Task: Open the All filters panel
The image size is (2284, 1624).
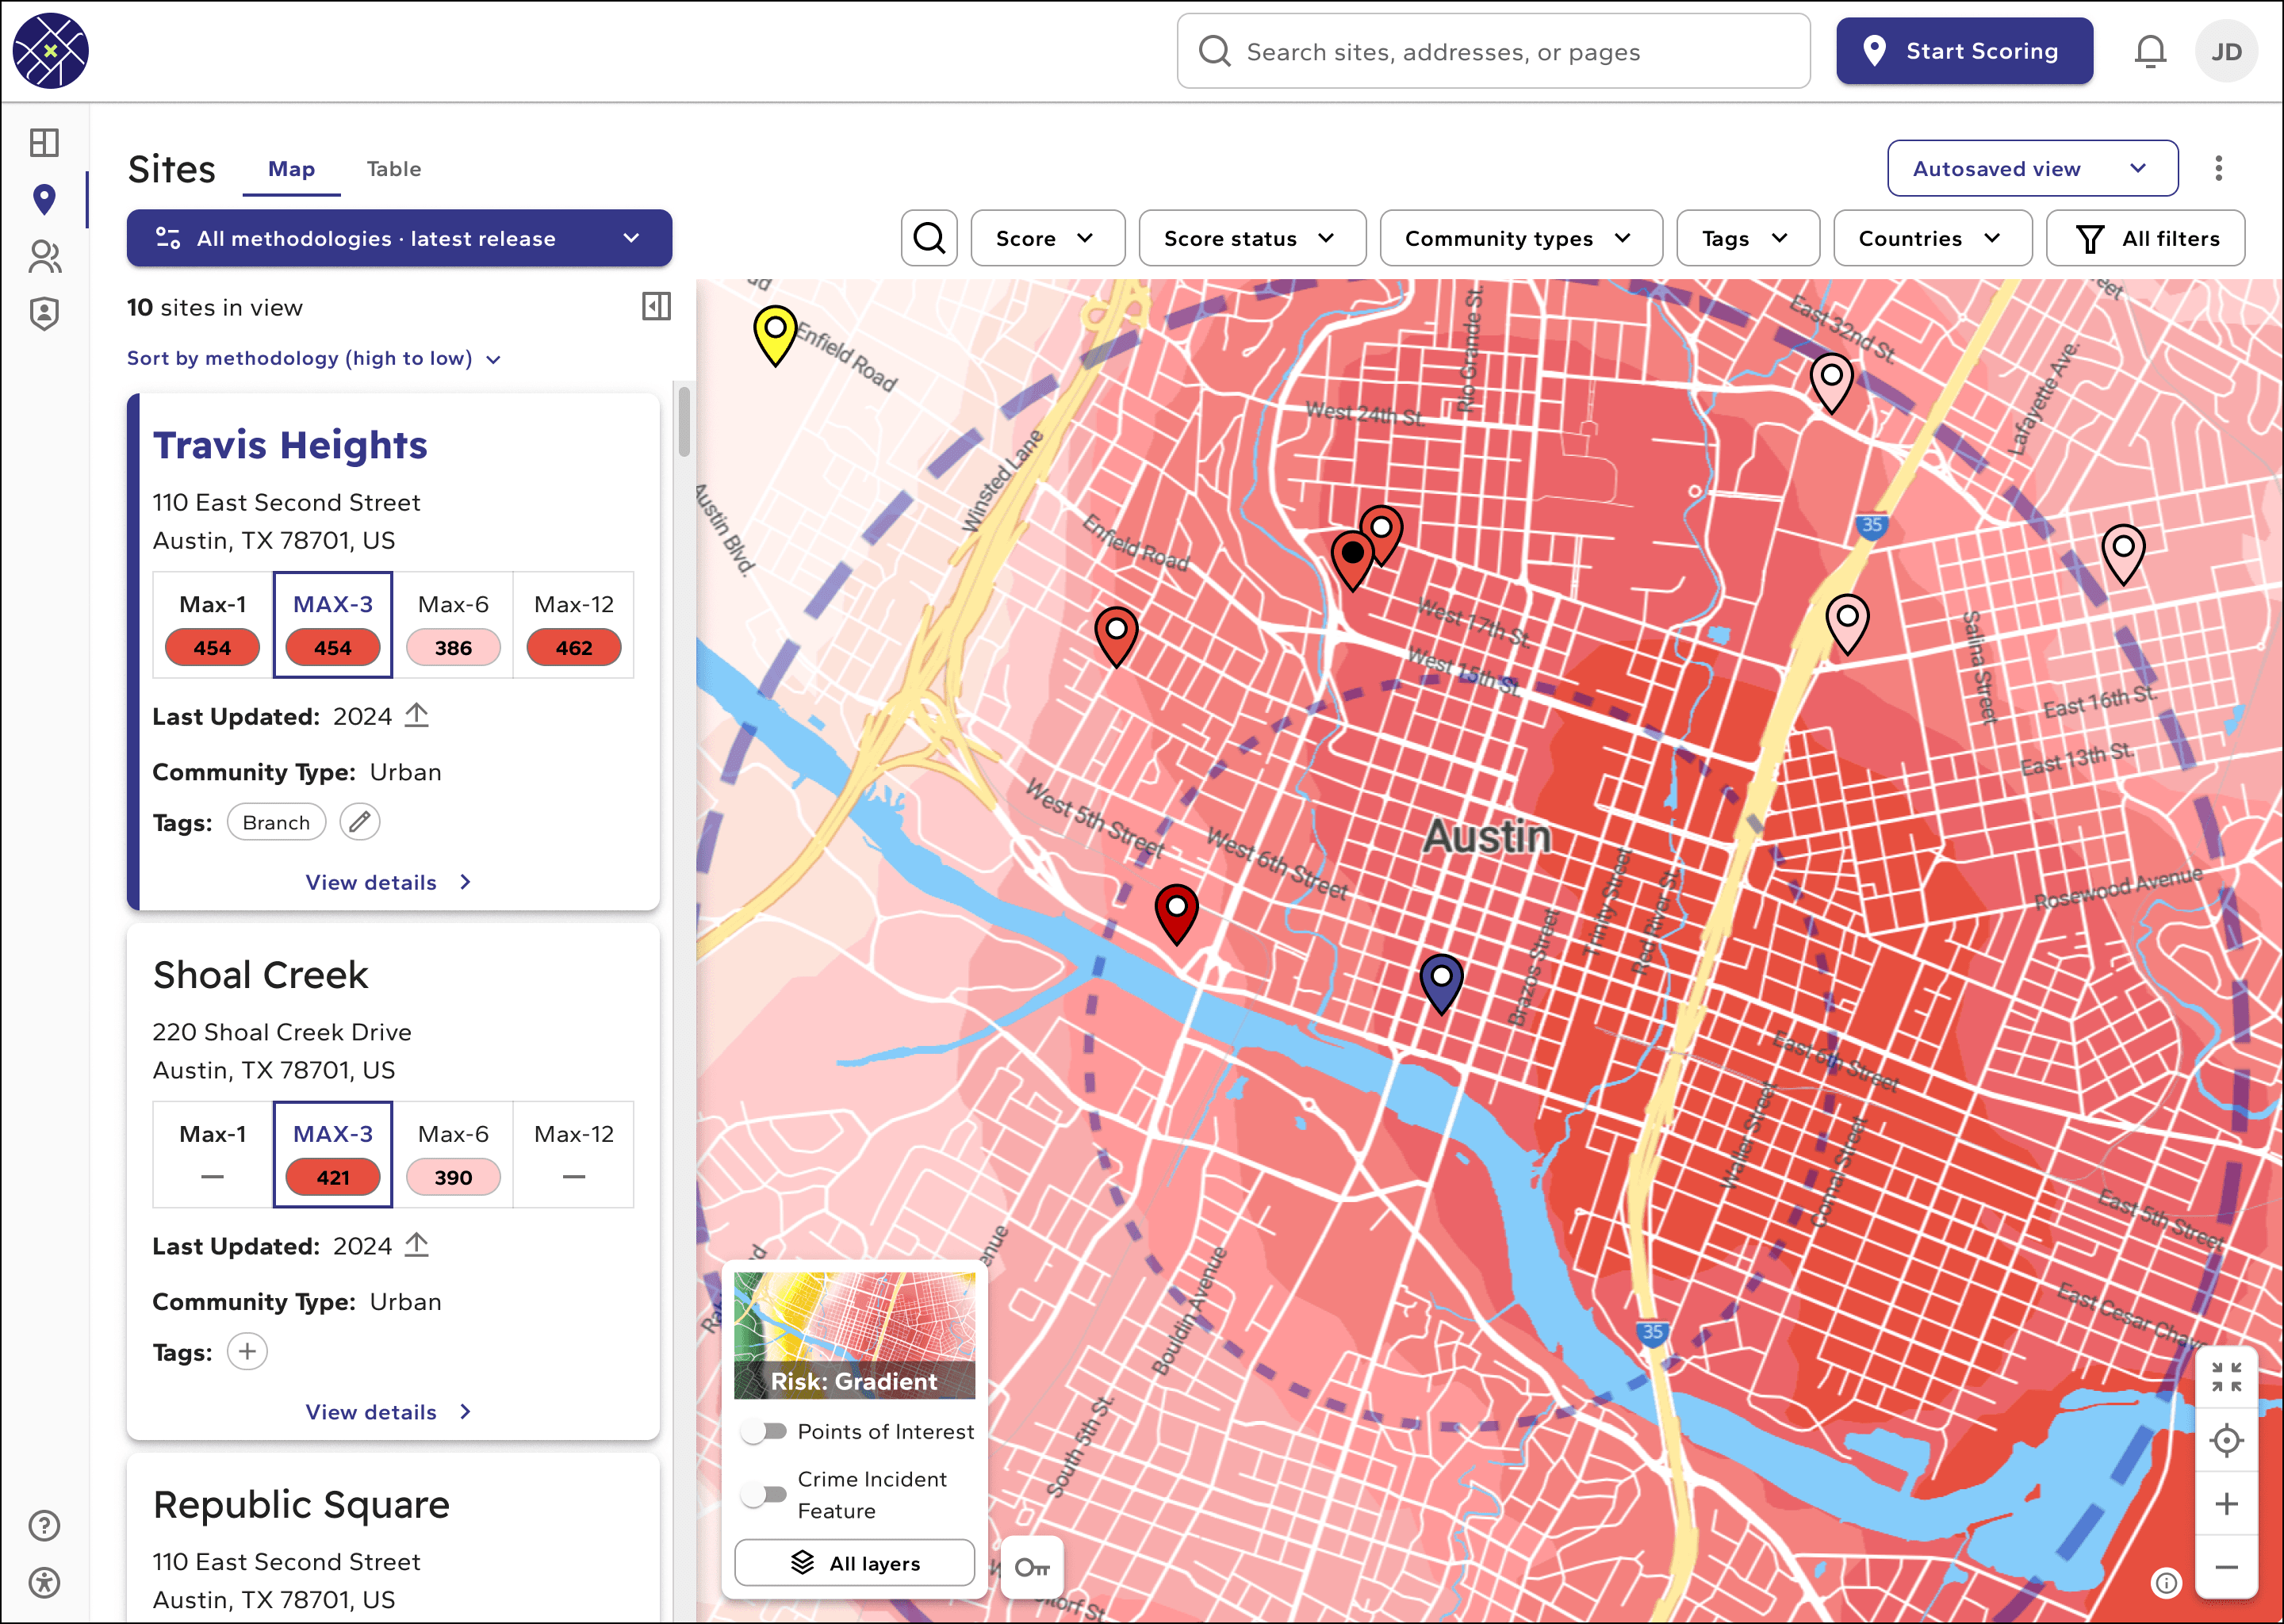Action: (x=2145, y=238)
